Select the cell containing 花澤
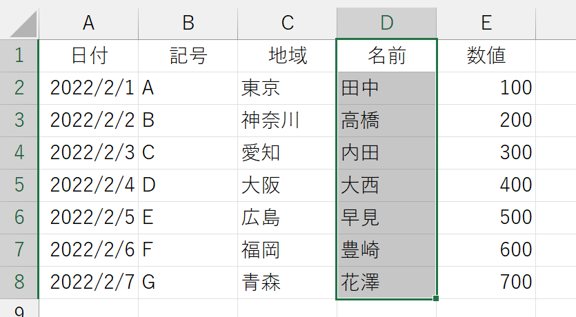 [387, 283]
